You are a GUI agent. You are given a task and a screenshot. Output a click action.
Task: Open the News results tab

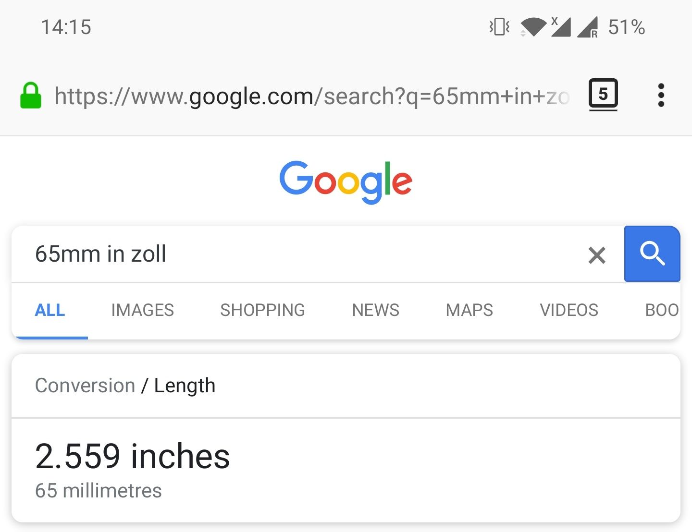376,310
